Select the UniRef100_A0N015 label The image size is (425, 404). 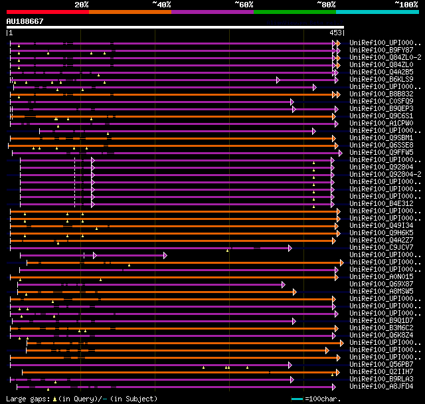381,277
